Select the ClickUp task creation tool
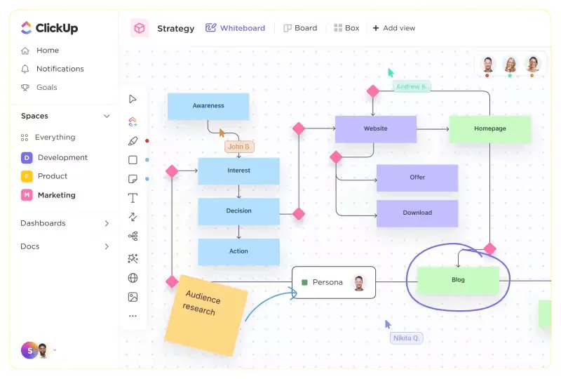The image size is (561, 379). pyautogui.click(x=133, y=122)
